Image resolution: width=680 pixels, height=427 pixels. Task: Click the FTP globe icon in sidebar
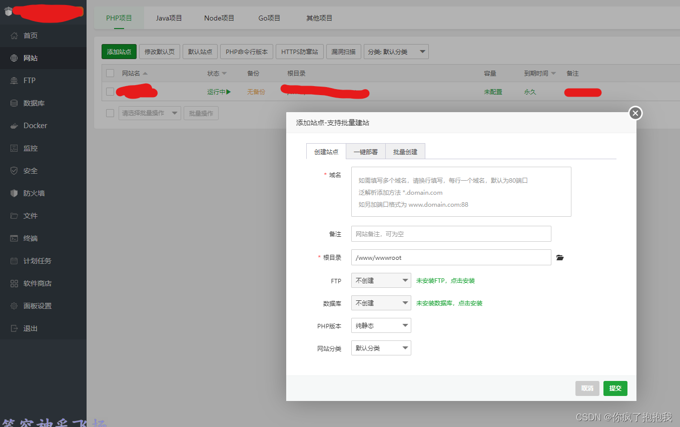click(14, 81)
